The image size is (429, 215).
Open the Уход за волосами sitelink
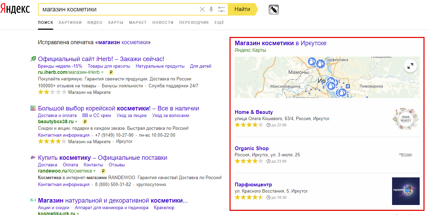(170, 115)
